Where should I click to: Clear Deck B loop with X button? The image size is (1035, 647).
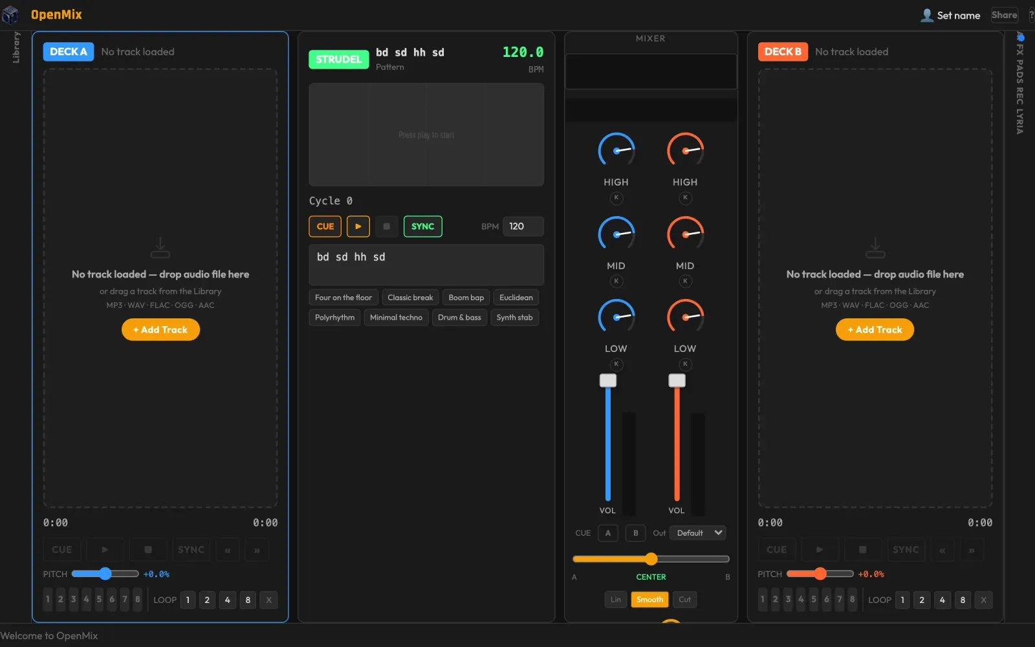(984, 600)
